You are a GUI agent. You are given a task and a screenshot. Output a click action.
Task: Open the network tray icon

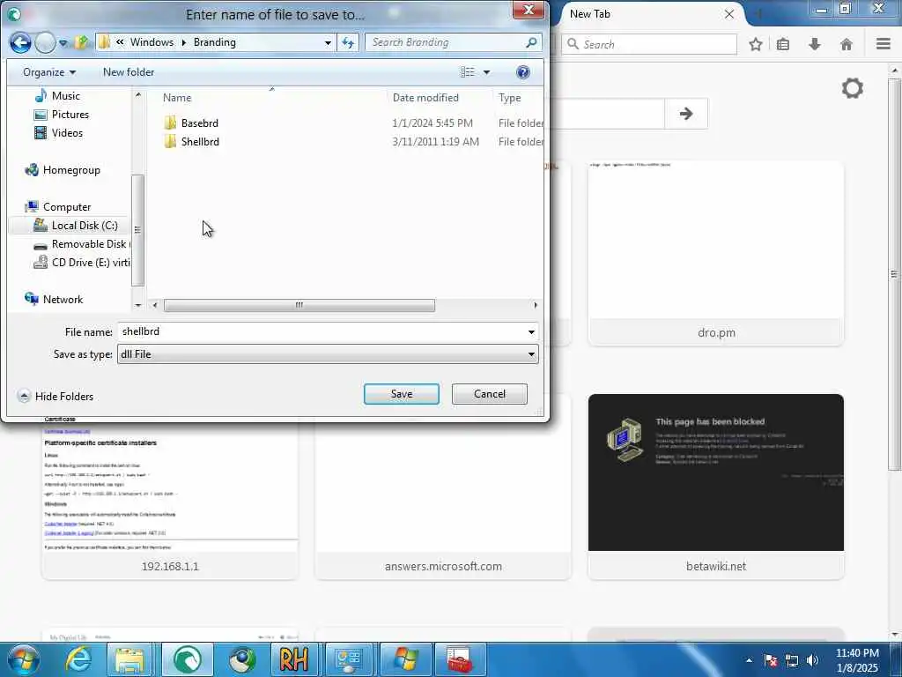click(792, 660)
